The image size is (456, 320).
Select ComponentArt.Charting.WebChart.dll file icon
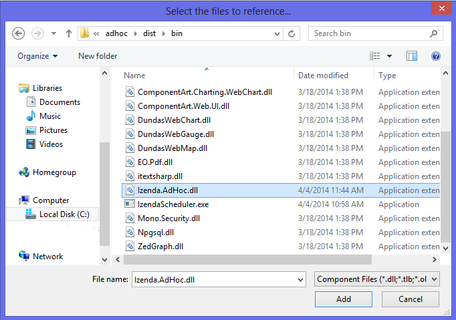[130, 92]
